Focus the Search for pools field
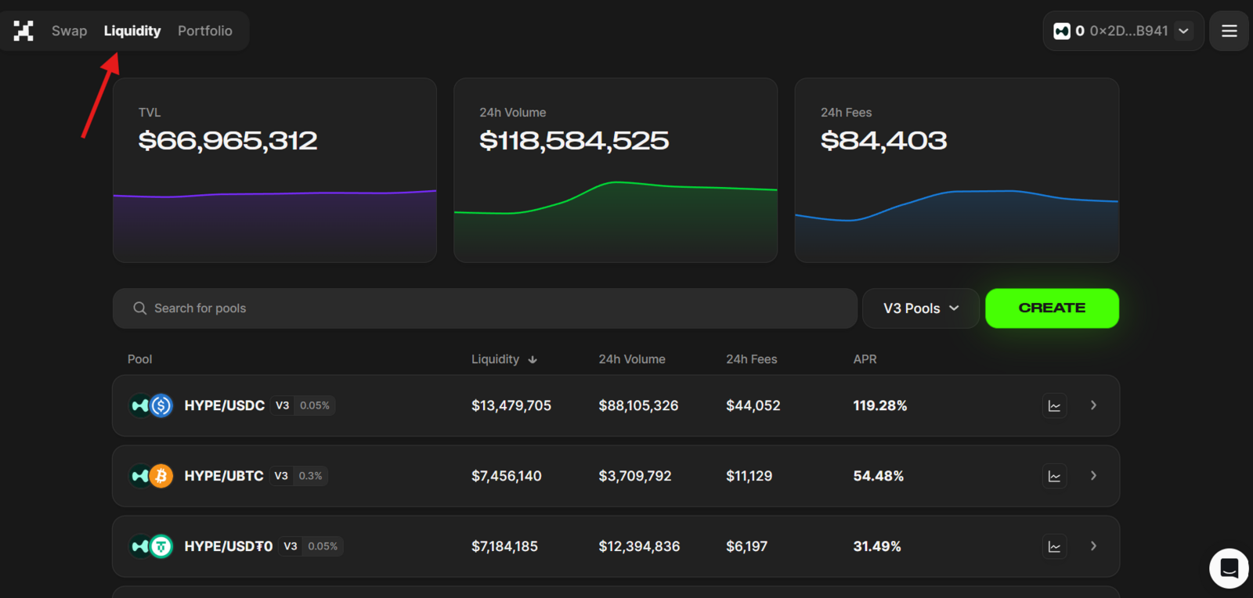Image resolution: width=1253 pixels, height=598 pixels. point(485,308)
